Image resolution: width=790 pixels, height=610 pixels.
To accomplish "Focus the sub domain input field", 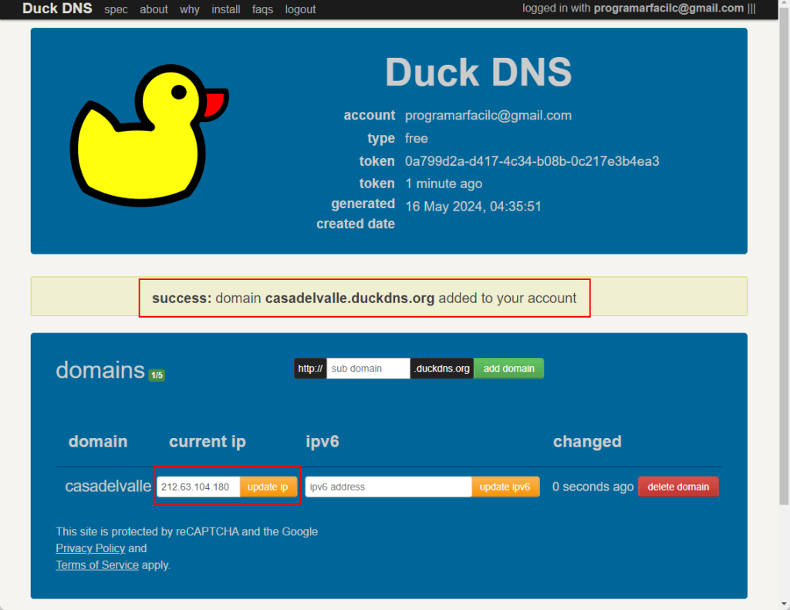I will (x=368, y=369).
